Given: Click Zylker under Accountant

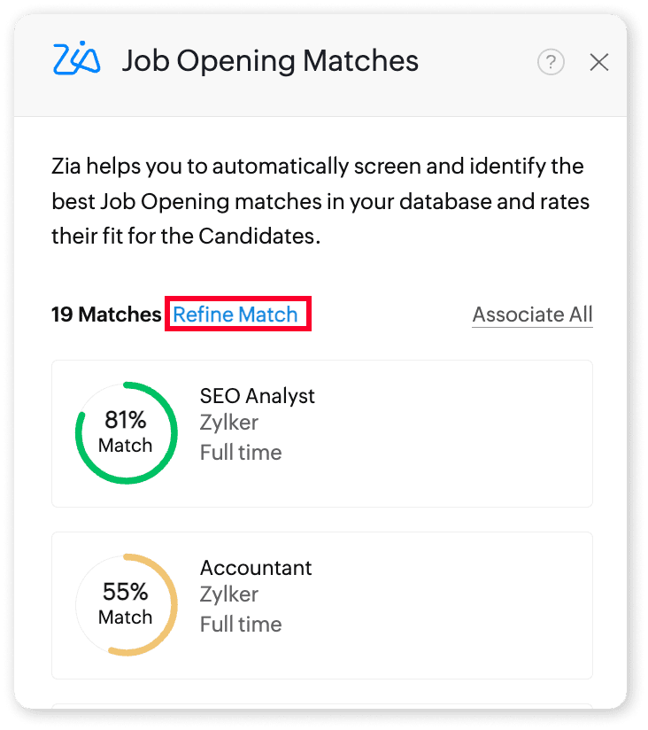Looking at the screenshot, I should (229, 595).
